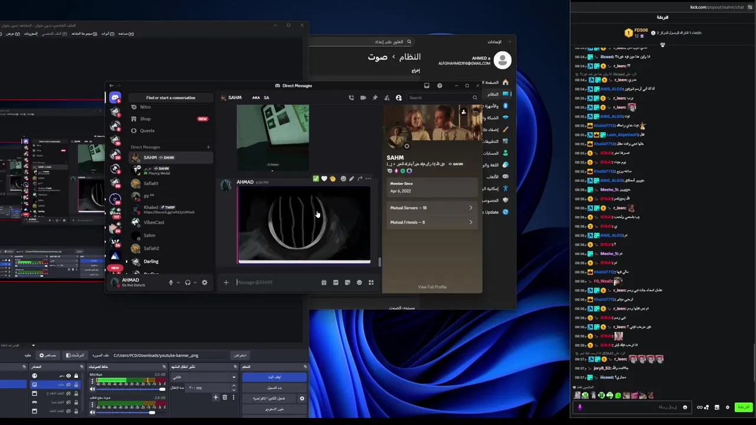Create new DM with plus icon

click(x=208, y=147)
